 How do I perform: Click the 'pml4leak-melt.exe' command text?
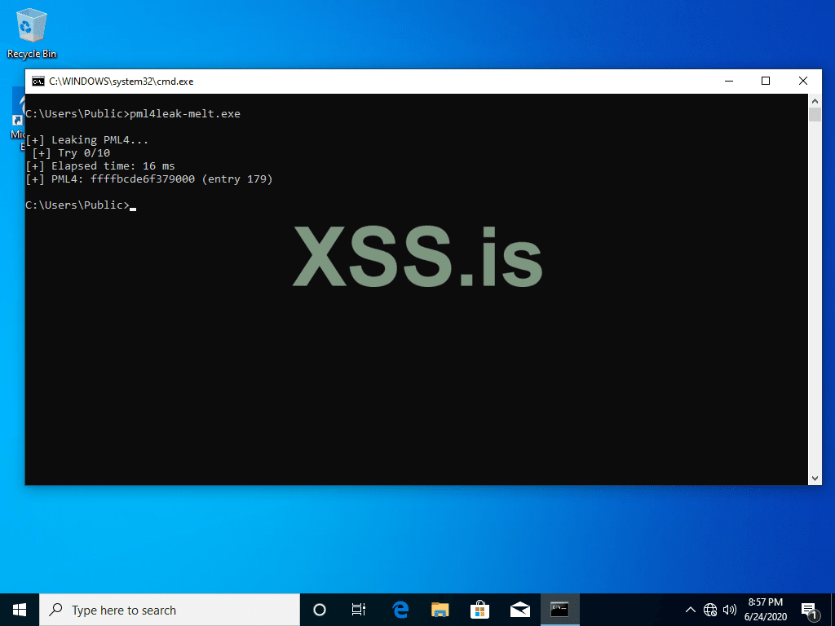[185, 114]
